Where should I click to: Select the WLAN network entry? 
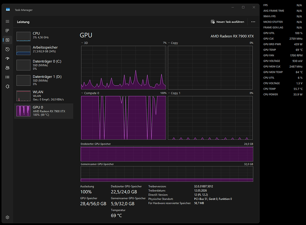tap(44, 96)
